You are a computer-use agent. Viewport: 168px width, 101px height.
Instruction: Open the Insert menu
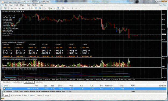pos(16,5)
